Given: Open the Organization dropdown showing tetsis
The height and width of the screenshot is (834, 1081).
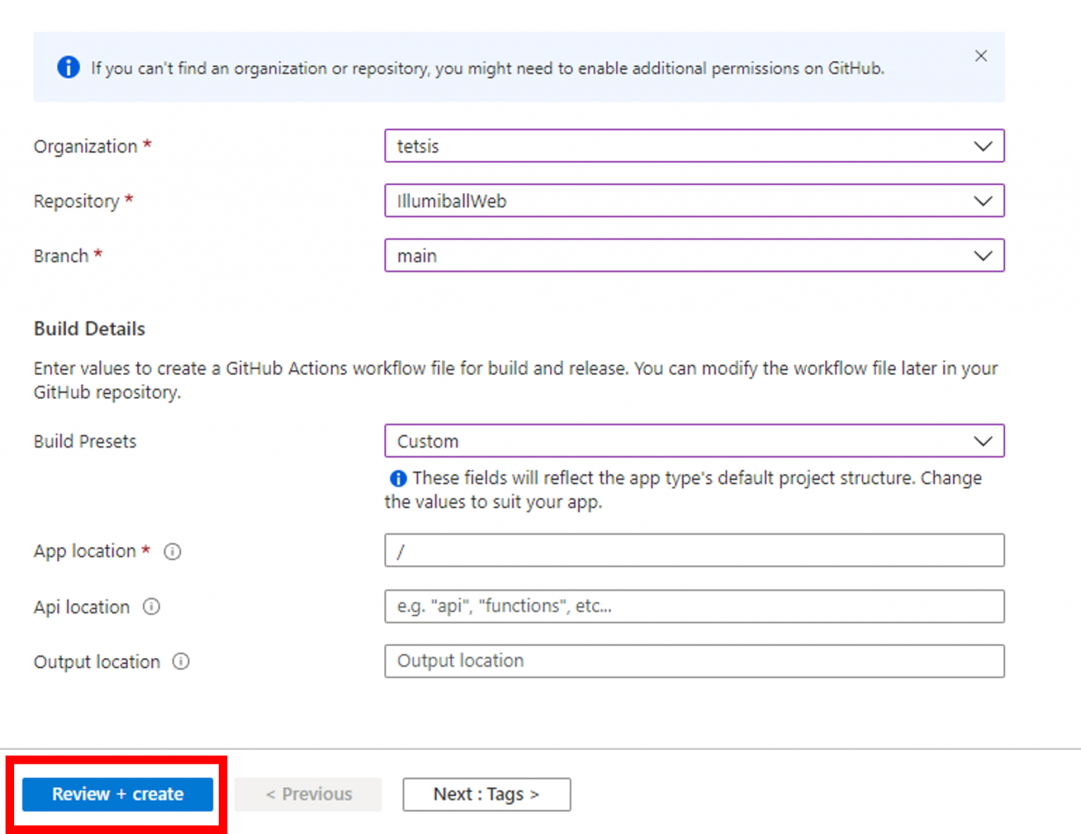Looking at the screenshot, I should [694, 146].
